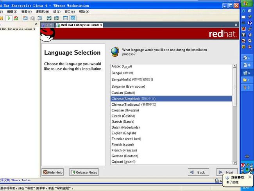Open the Release Notes button
Screen dimensions: 254x191
click(x=84, y=172)
